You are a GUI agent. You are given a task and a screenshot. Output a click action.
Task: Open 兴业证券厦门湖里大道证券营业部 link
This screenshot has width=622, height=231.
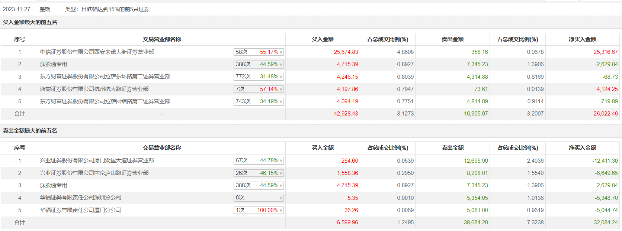point(97,160)
